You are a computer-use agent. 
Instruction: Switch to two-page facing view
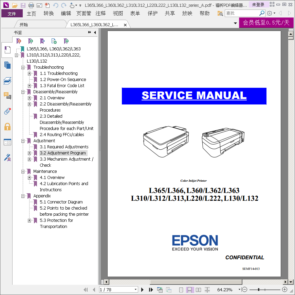(x=198, y=290)
